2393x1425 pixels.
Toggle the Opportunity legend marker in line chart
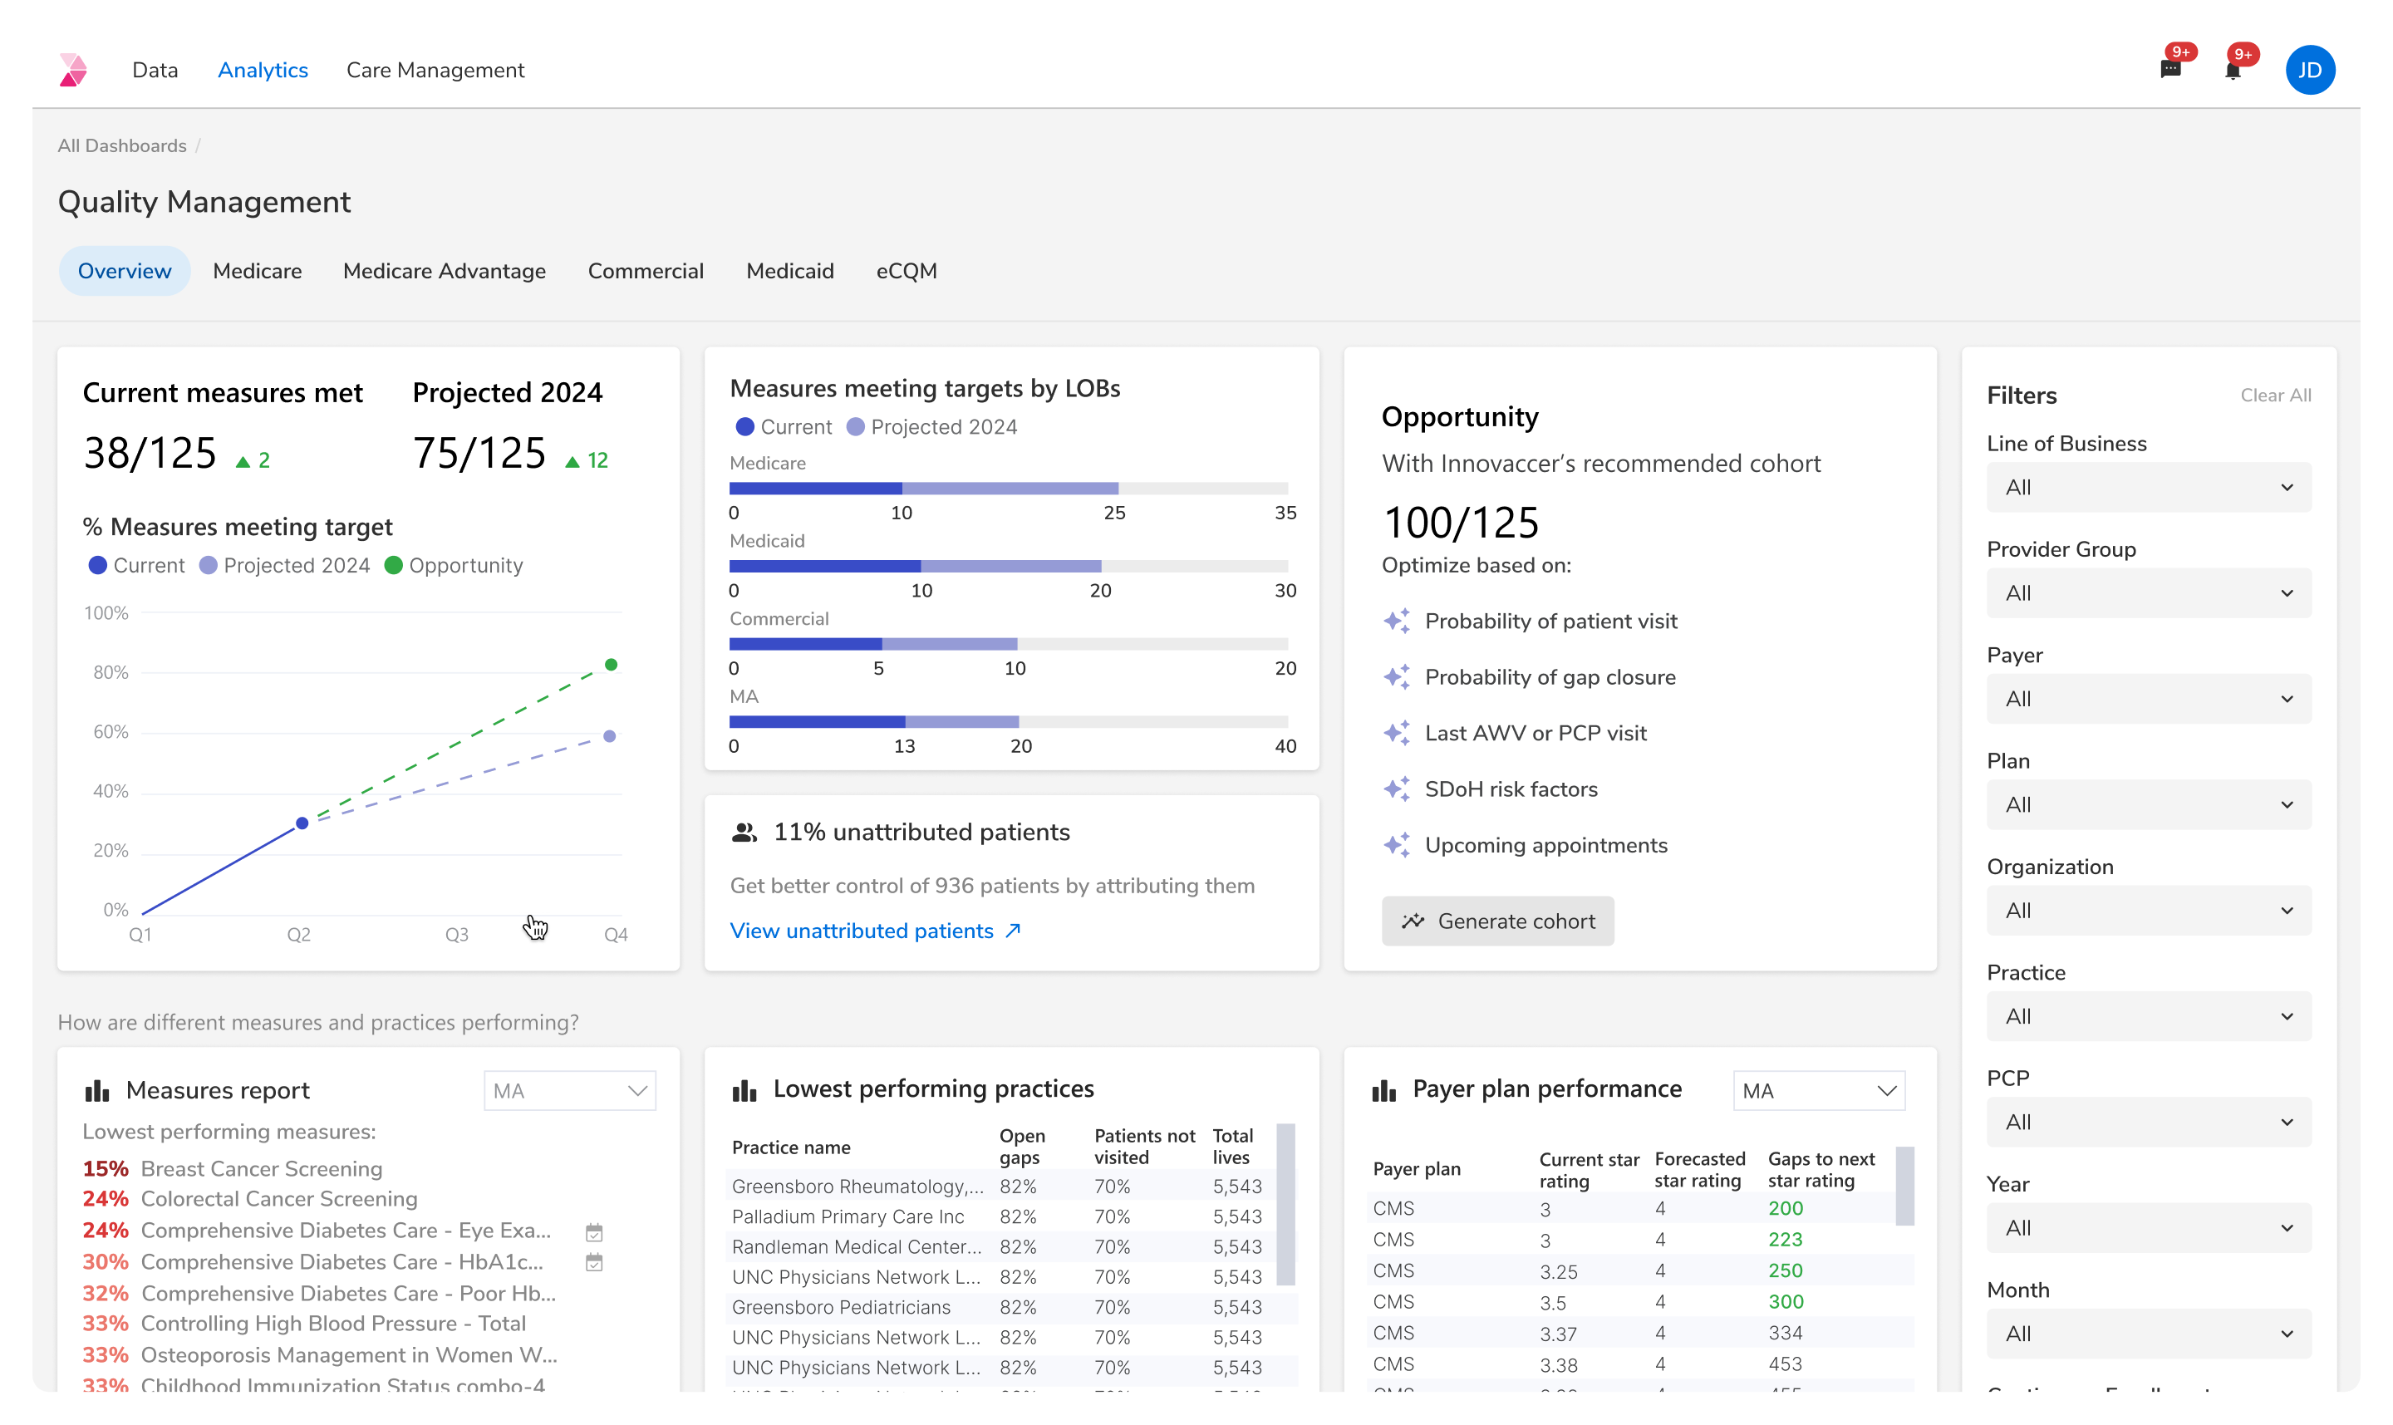point(393,566)
